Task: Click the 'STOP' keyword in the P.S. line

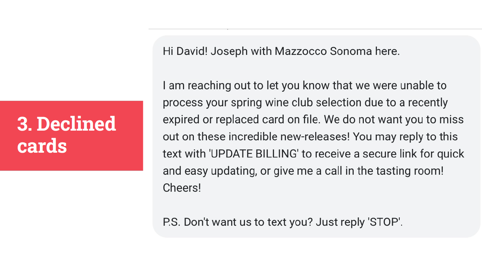Action: [x=384, y=222]
